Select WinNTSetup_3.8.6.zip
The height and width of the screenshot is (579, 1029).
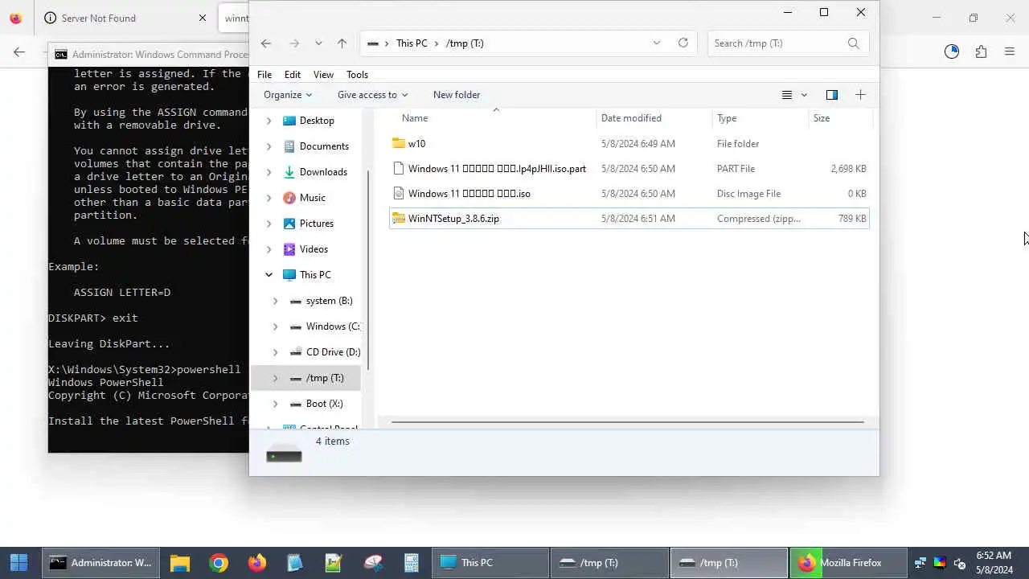coord(629,219)
